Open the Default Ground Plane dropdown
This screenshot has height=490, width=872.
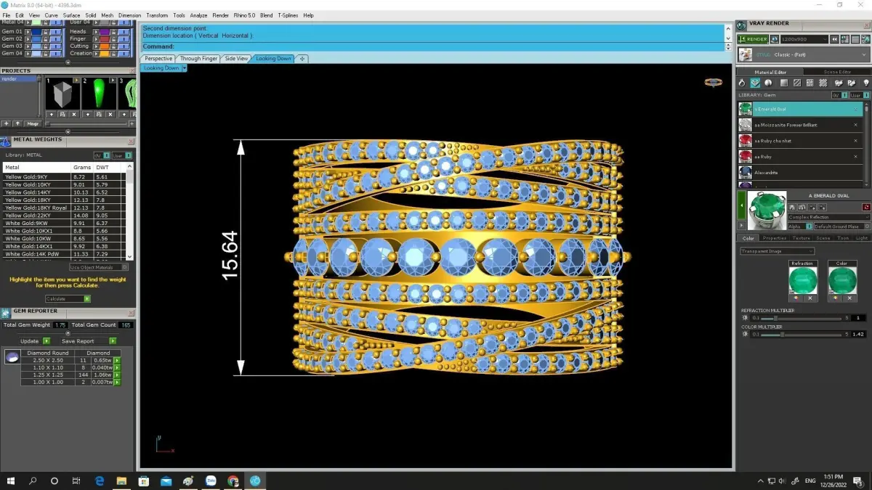[841, 226]
